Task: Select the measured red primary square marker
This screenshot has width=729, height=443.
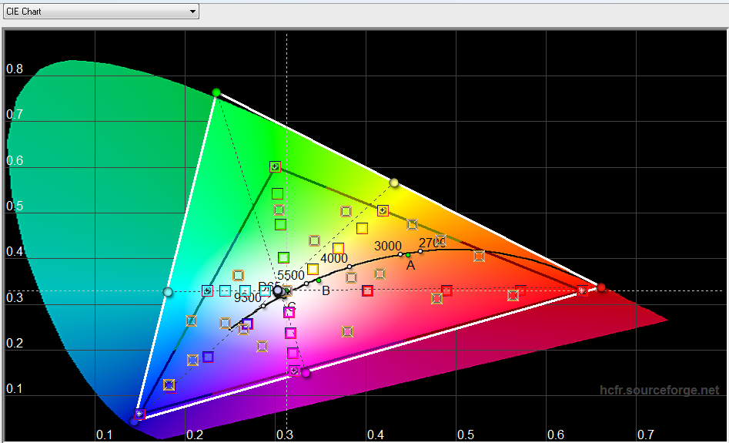Action: tap(583, 290)
